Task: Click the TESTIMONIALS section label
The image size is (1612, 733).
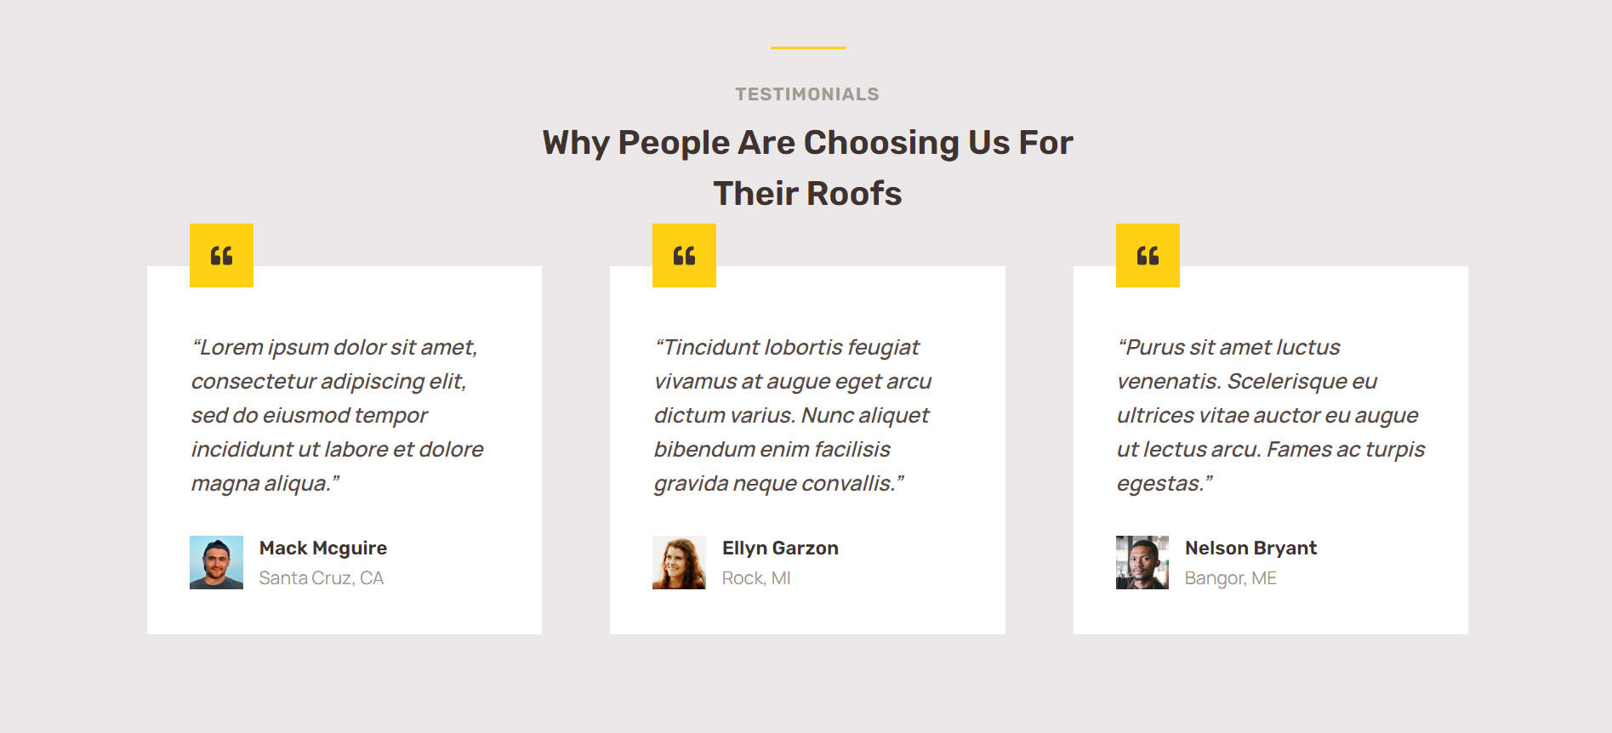Action: 807,94
